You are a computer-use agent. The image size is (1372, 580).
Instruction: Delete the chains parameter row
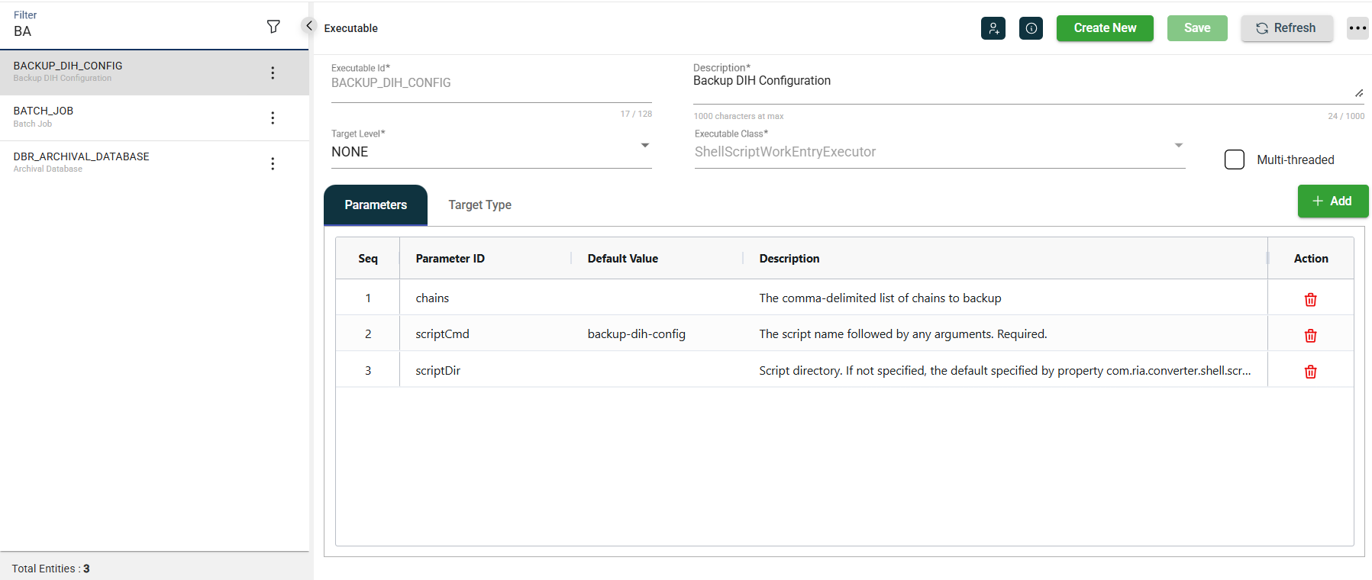tap(1310, 299)
